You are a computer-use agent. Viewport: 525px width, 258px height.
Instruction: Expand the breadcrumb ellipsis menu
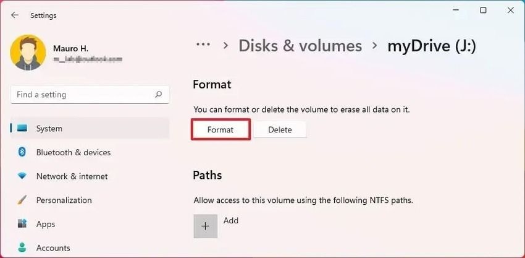point(204,46)
